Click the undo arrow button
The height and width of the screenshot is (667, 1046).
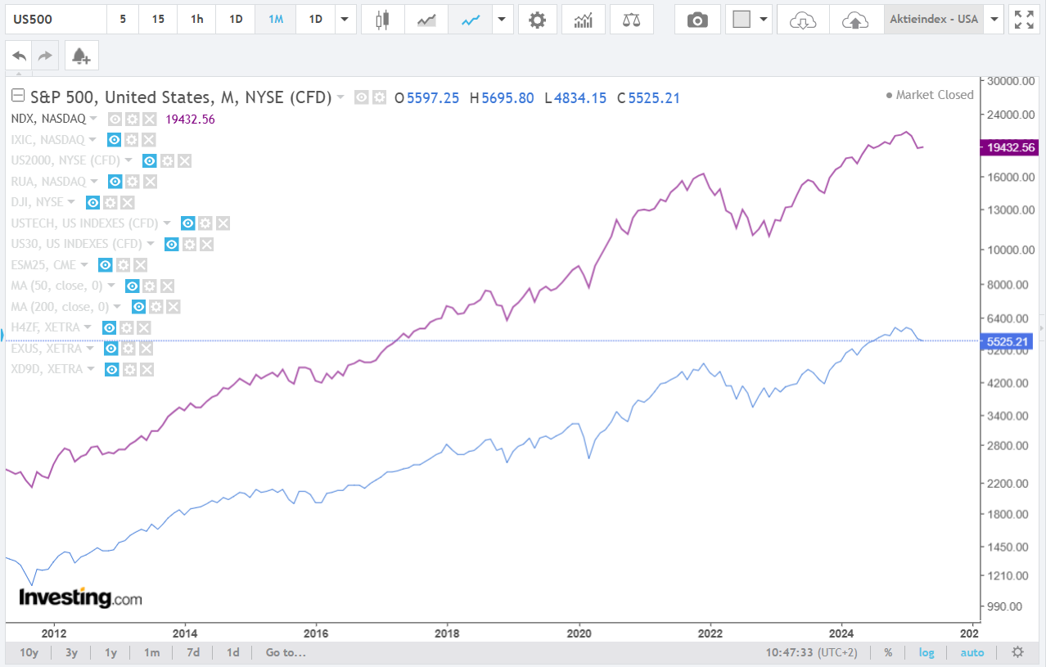tap(20, 56)
